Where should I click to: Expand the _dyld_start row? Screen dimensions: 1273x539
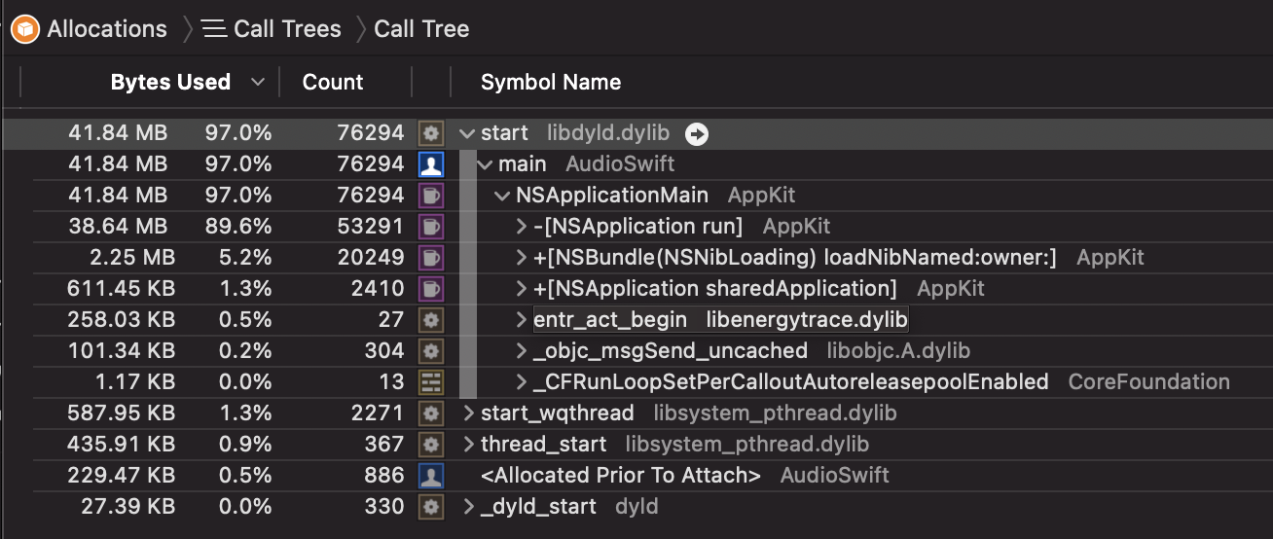coord(468,507)
